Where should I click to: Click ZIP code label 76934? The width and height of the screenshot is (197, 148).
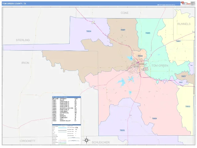coord(89,31)
